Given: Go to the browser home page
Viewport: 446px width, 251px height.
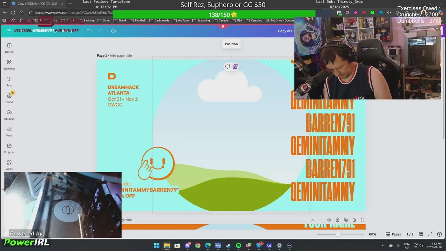Looking at the screenshot, I should 21,13.
